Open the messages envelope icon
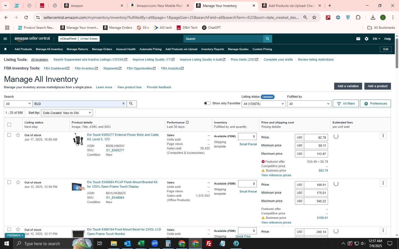The height and width of the screenshot is (249, 399). [358, 39]
